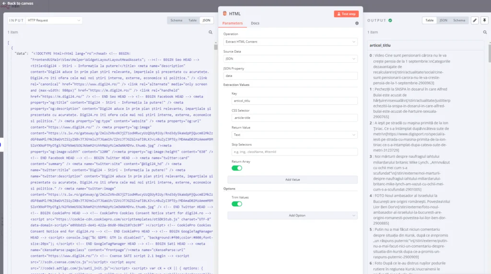The height and width of the screenshot is (274, 491).
Task: Search output data with magnifier icon
Action: (485, 32)
